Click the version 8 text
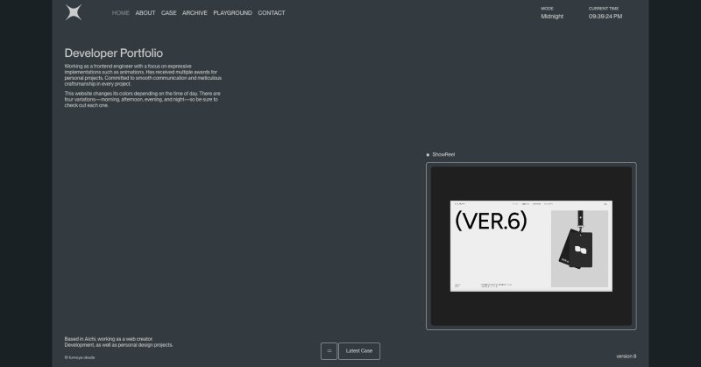The image size is (701, 367). (626, 356)
